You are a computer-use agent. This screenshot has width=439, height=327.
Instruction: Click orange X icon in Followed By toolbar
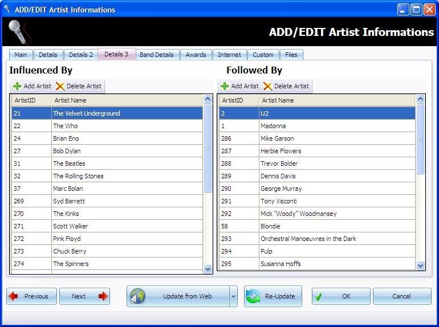click(267, 86)
